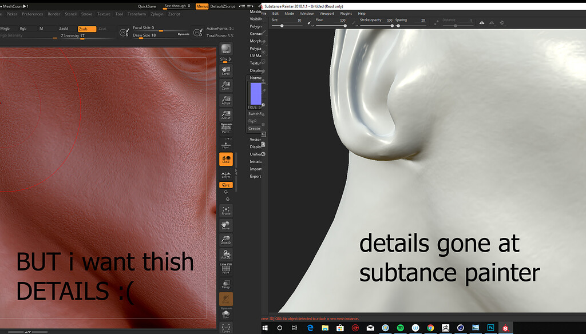Open the Viewport menu in Substance Painter
The width and height of the screenshot is (586, 334).
click(327, 14)
